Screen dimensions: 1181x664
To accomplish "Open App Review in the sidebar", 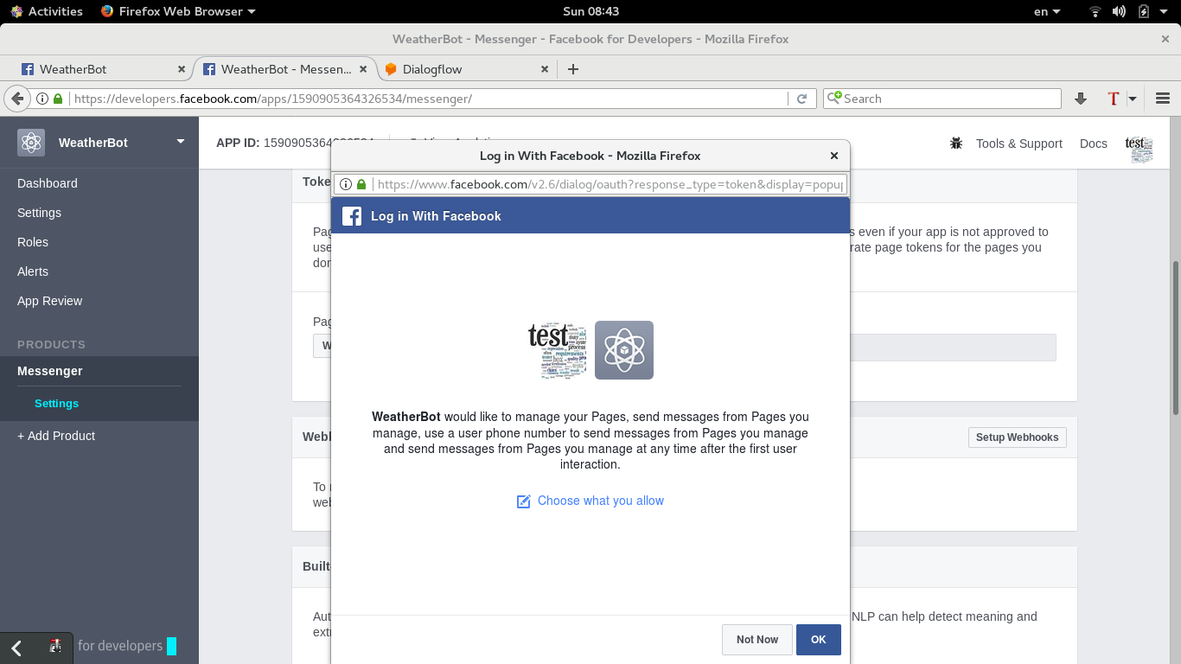I will [x=50, y=301].
